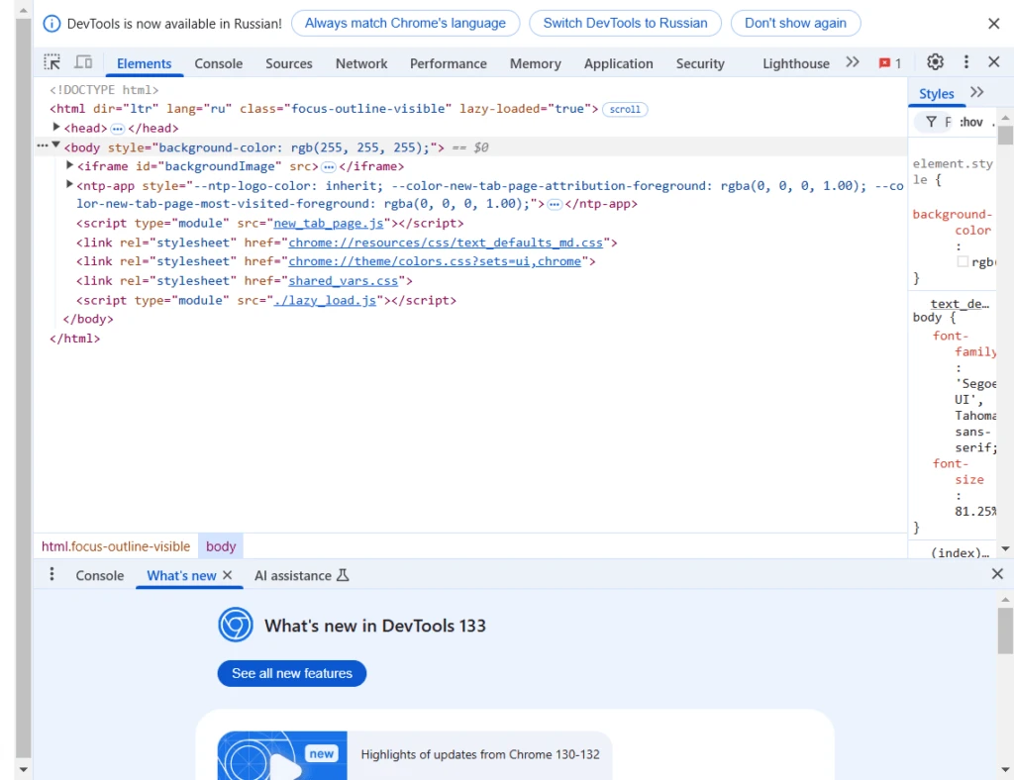Image resolution: width=1014 pixels, height=780 pixels.
Task: Open the drawer's three-dot menu
Action: point(51,574)
